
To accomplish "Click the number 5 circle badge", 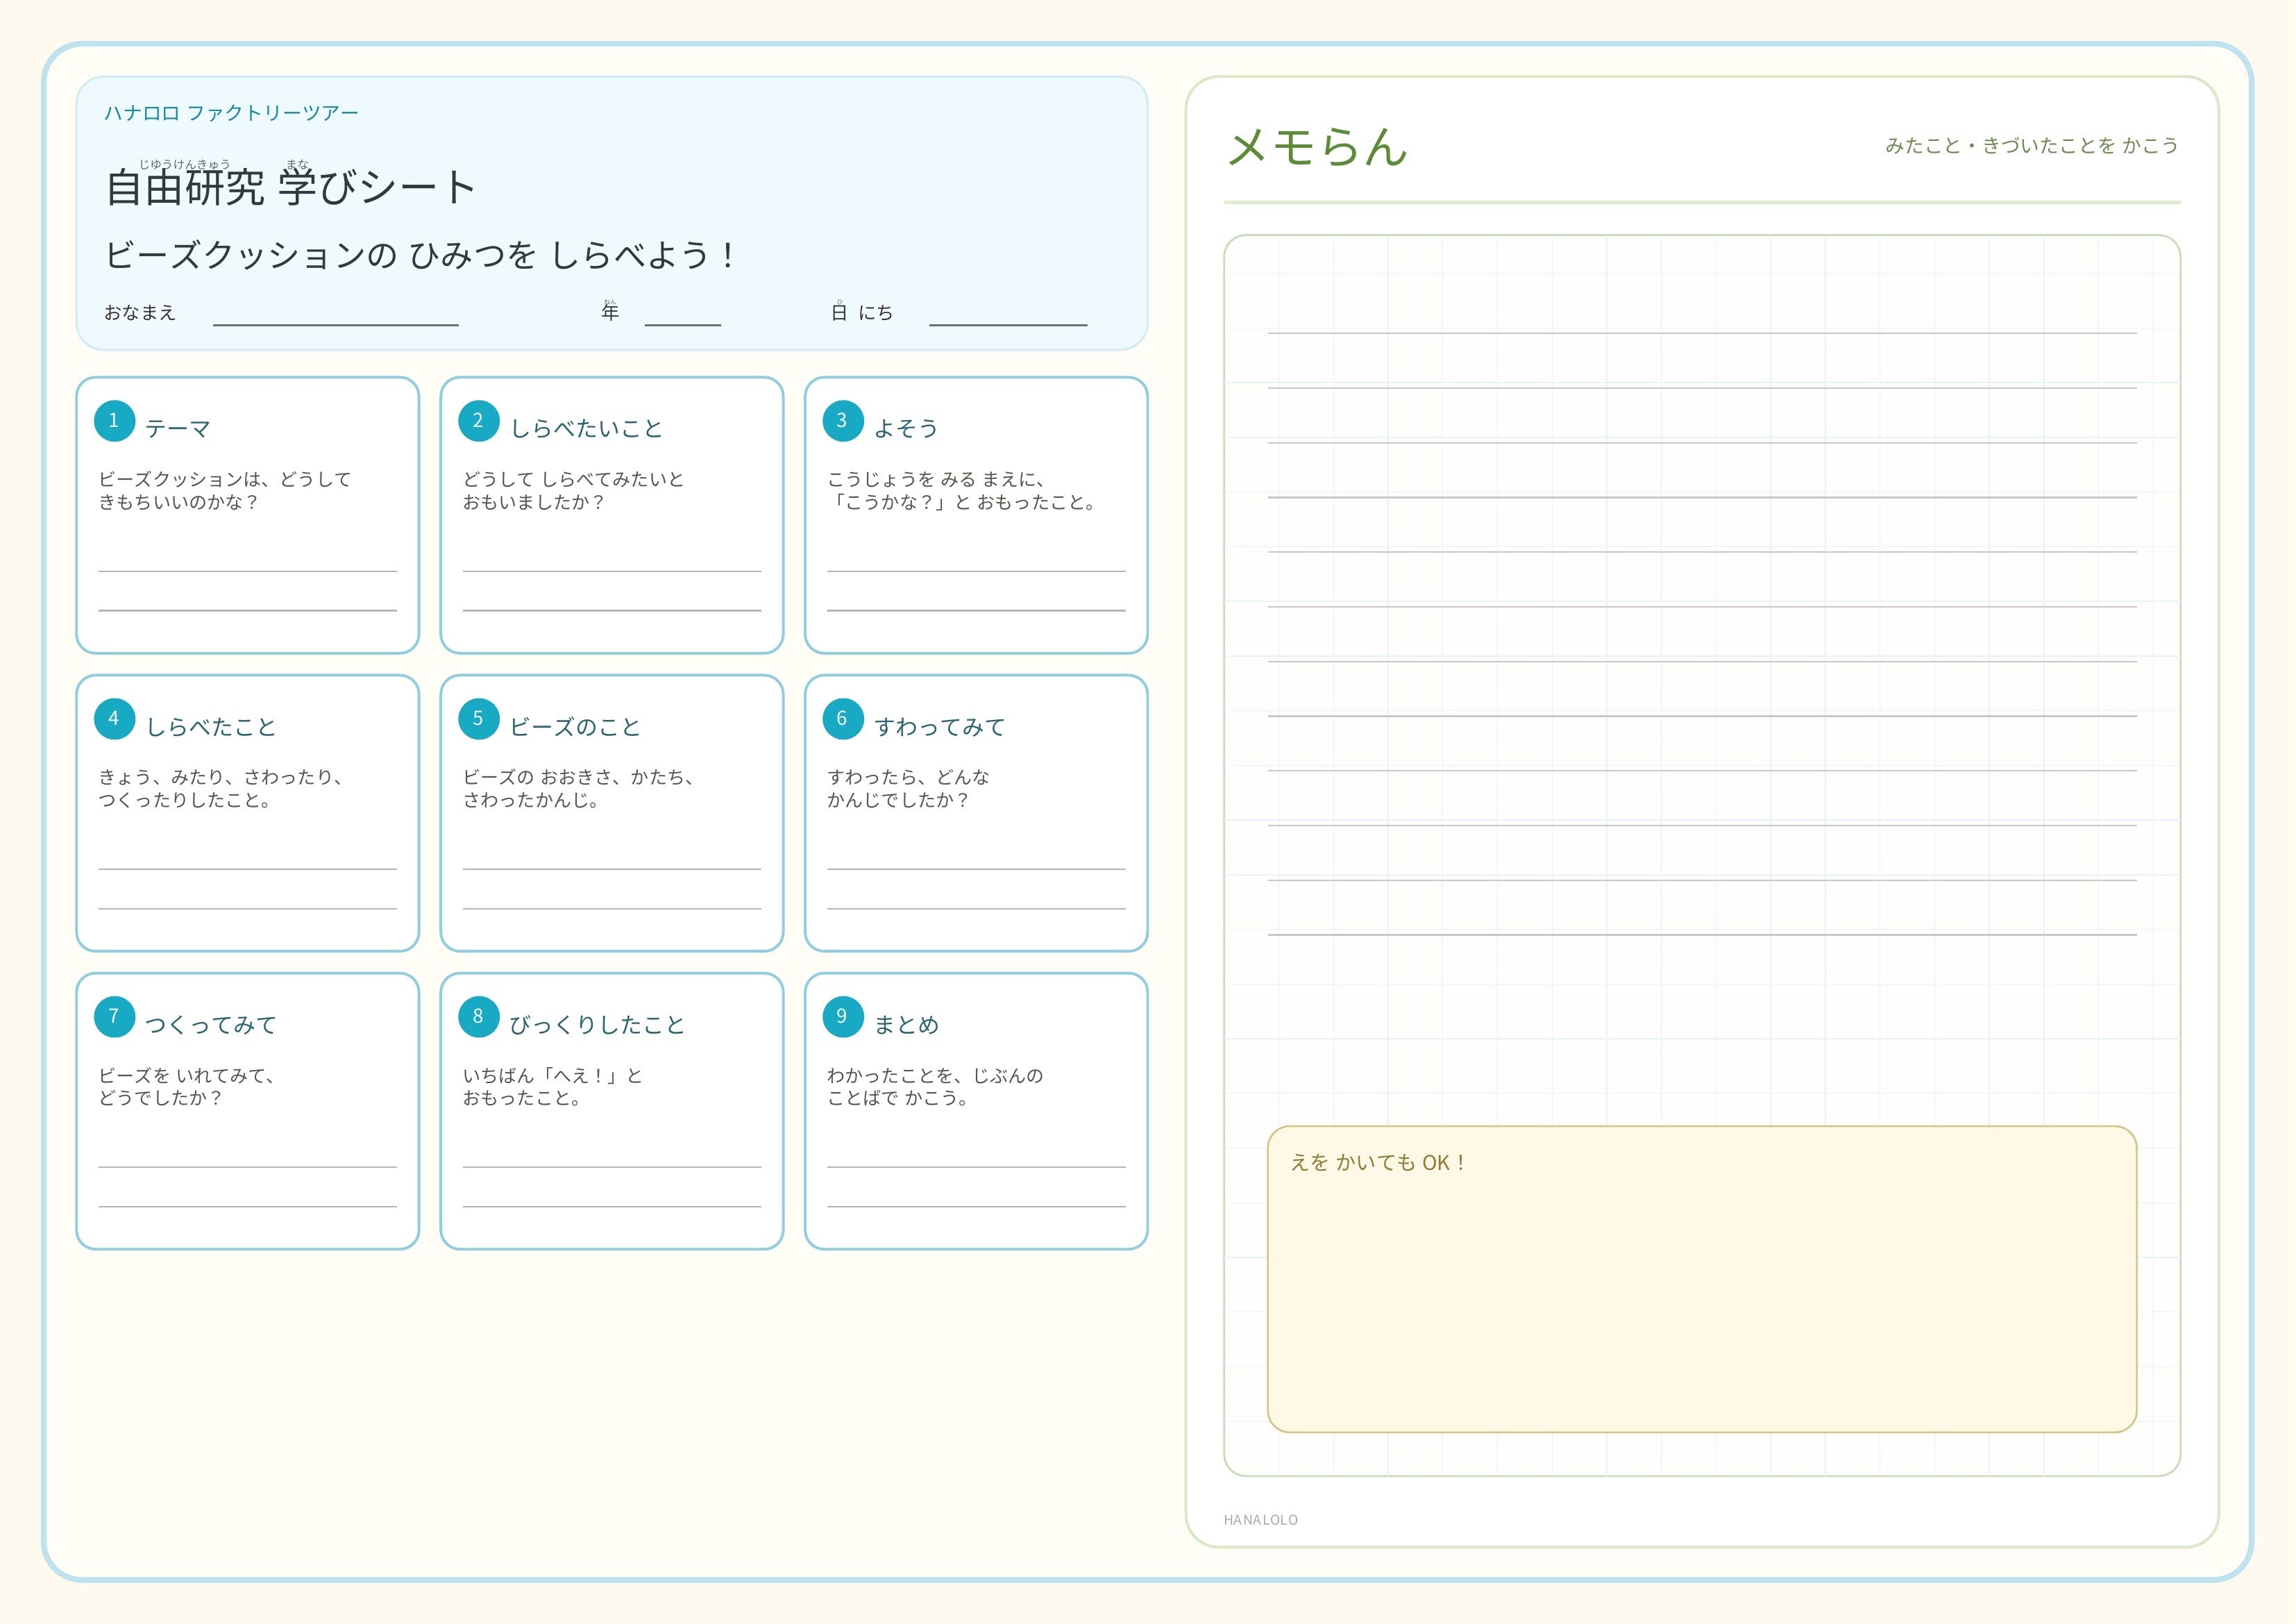I will click(478, 719).
